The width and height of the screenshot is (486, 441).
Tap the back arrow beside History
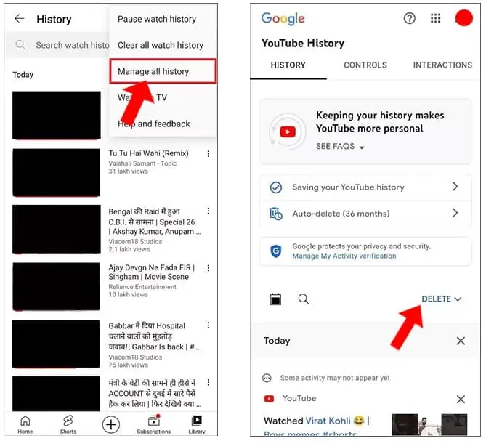tap(19, 19)
